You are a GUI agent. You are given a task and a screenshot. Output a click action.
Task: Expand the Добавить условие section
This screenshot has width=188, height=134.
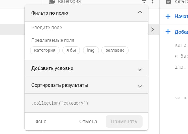[139, 69]
